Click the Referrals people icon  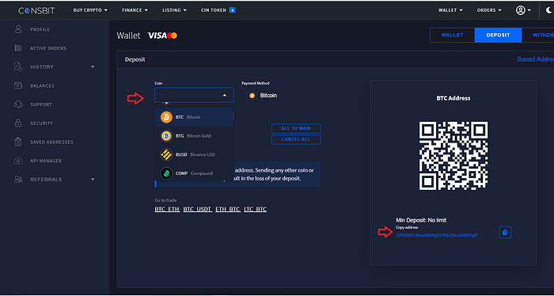tap(18, 180)
